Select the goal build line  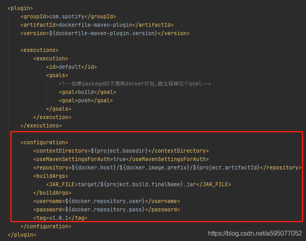(87, 92)
